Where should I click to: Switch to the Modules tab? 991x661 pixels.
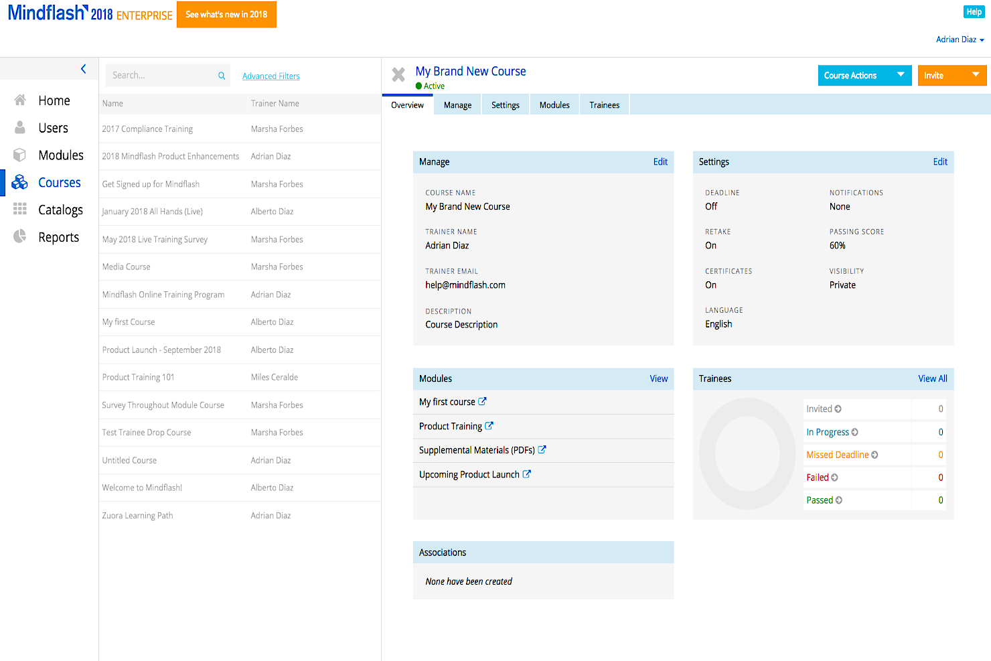click(554, 105)
